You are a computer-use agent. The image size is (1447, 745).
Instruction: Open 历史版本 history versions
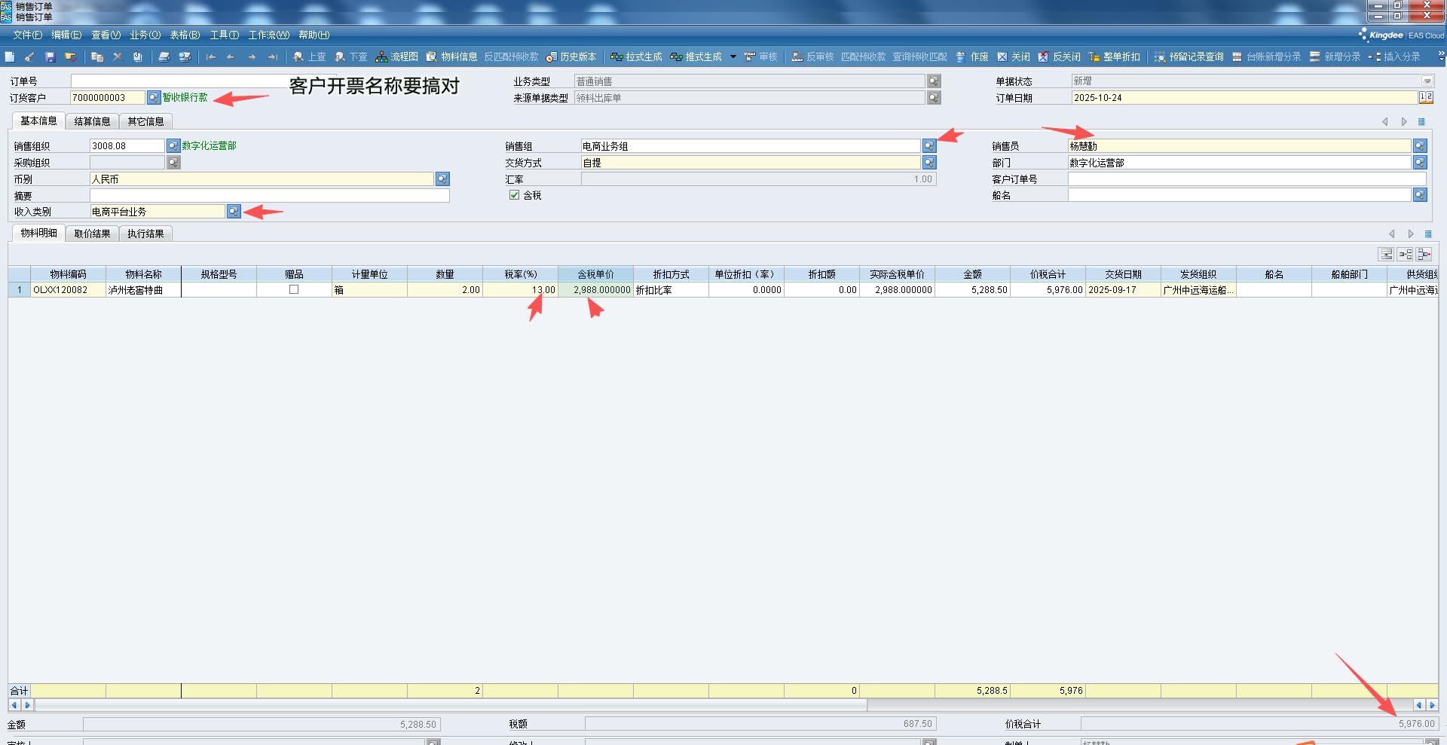(571, 57)
